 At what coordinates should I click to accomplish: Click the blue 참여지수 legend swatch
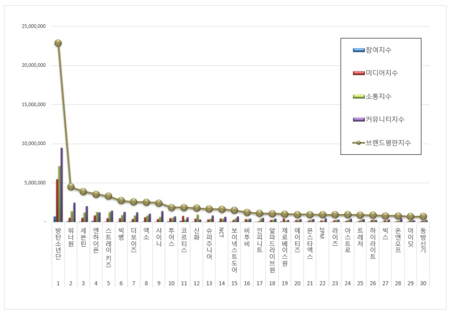(358, 50)
